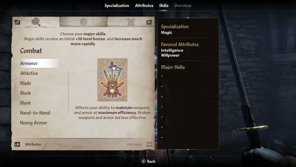Image resolution: width=296 pixels, height=167 pixels.
Task: Click the first empty Major Skills slot
Action: click(x=188, y=76)
